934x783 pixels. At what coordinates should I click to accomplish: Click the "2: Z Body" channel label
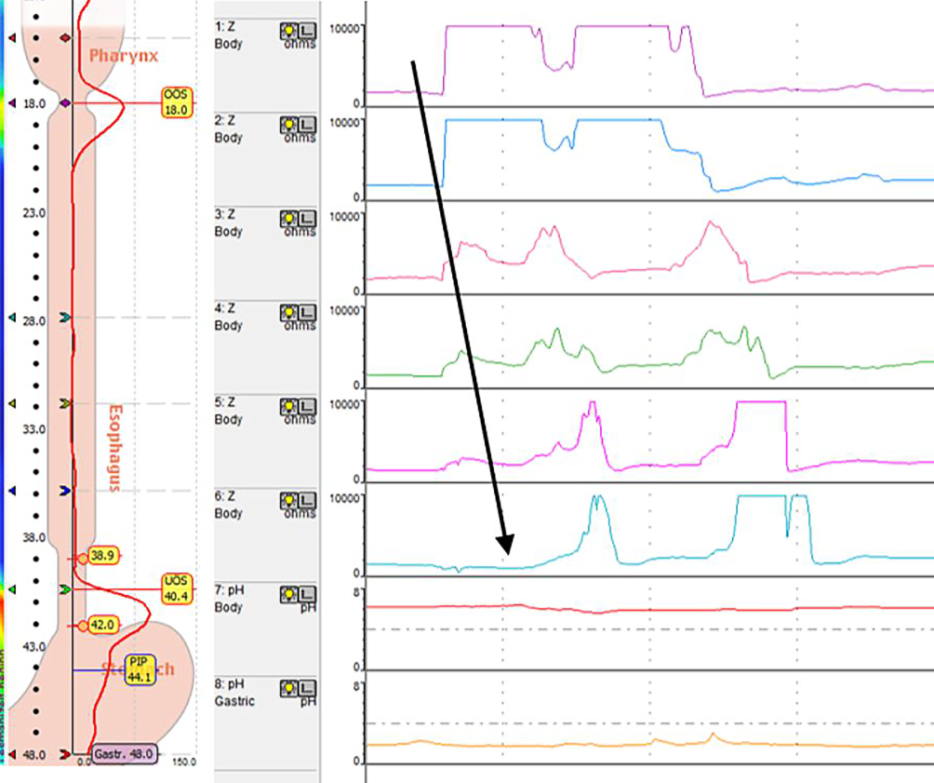tap(228, 128)
